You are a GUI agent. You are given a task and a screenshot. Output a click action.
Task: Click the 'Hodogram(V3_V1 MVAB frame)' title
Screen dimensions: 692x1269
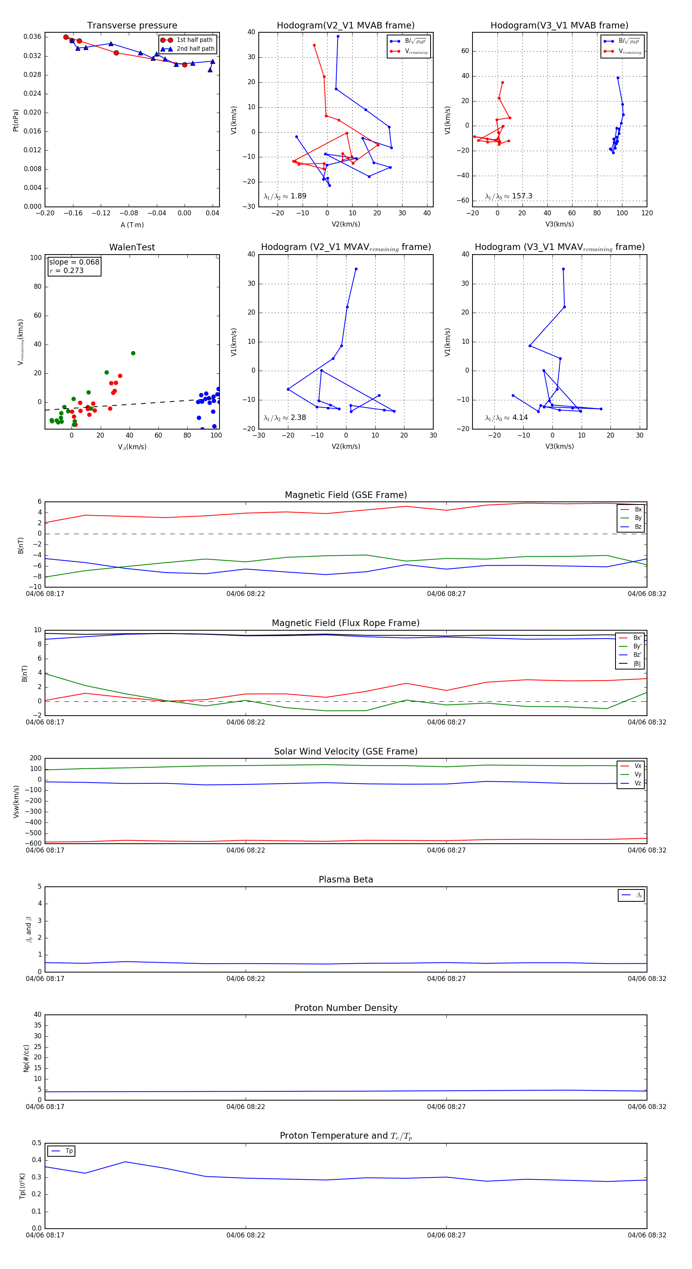[559, 26]
